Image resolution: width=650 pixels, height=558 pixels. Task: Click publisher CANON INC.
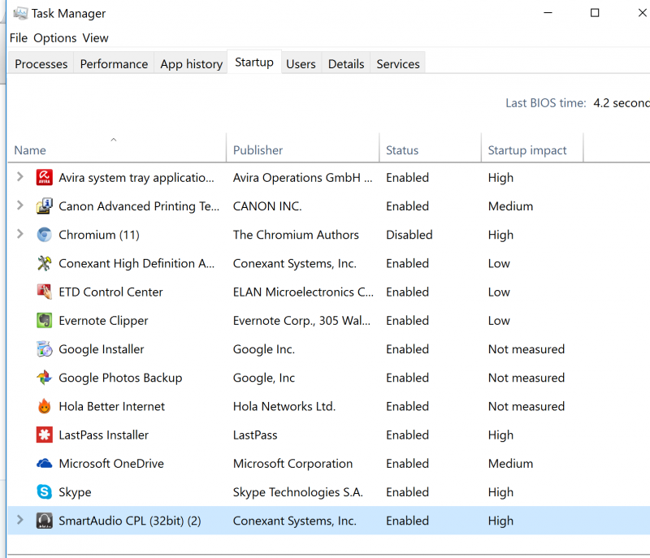click(267, 206)
